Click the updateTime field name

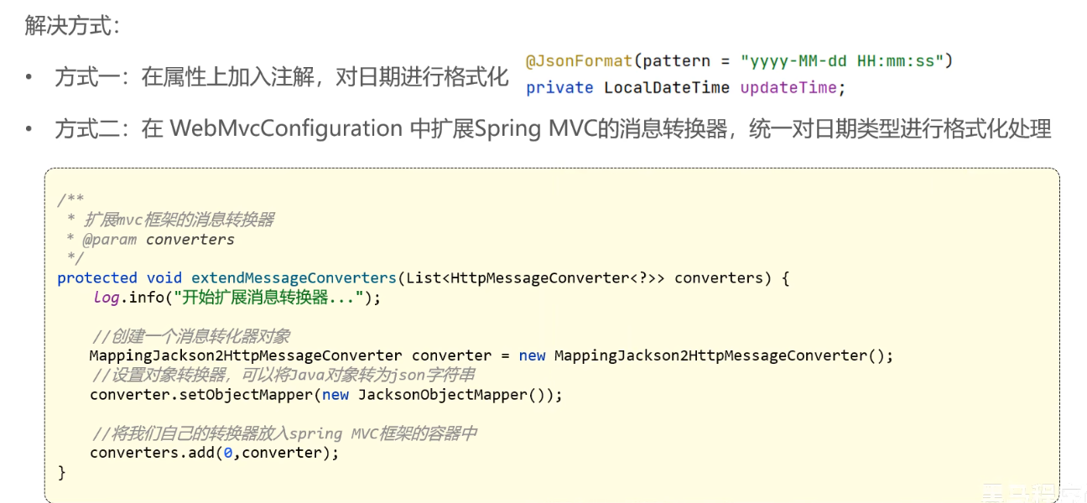(x=788, y=87)
